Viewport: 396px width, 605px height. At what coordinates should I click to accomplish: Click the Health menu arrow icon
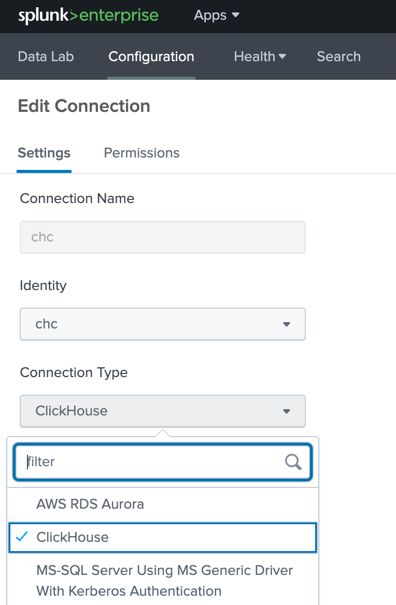(x=282, y=56)
